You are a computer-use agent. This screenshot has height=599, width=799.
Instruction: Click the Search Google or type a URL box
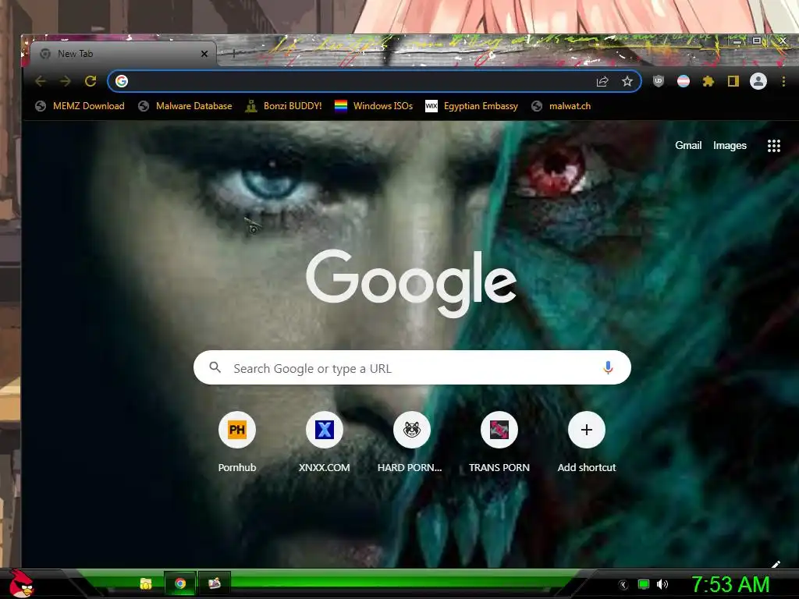(x=412, y=368)
